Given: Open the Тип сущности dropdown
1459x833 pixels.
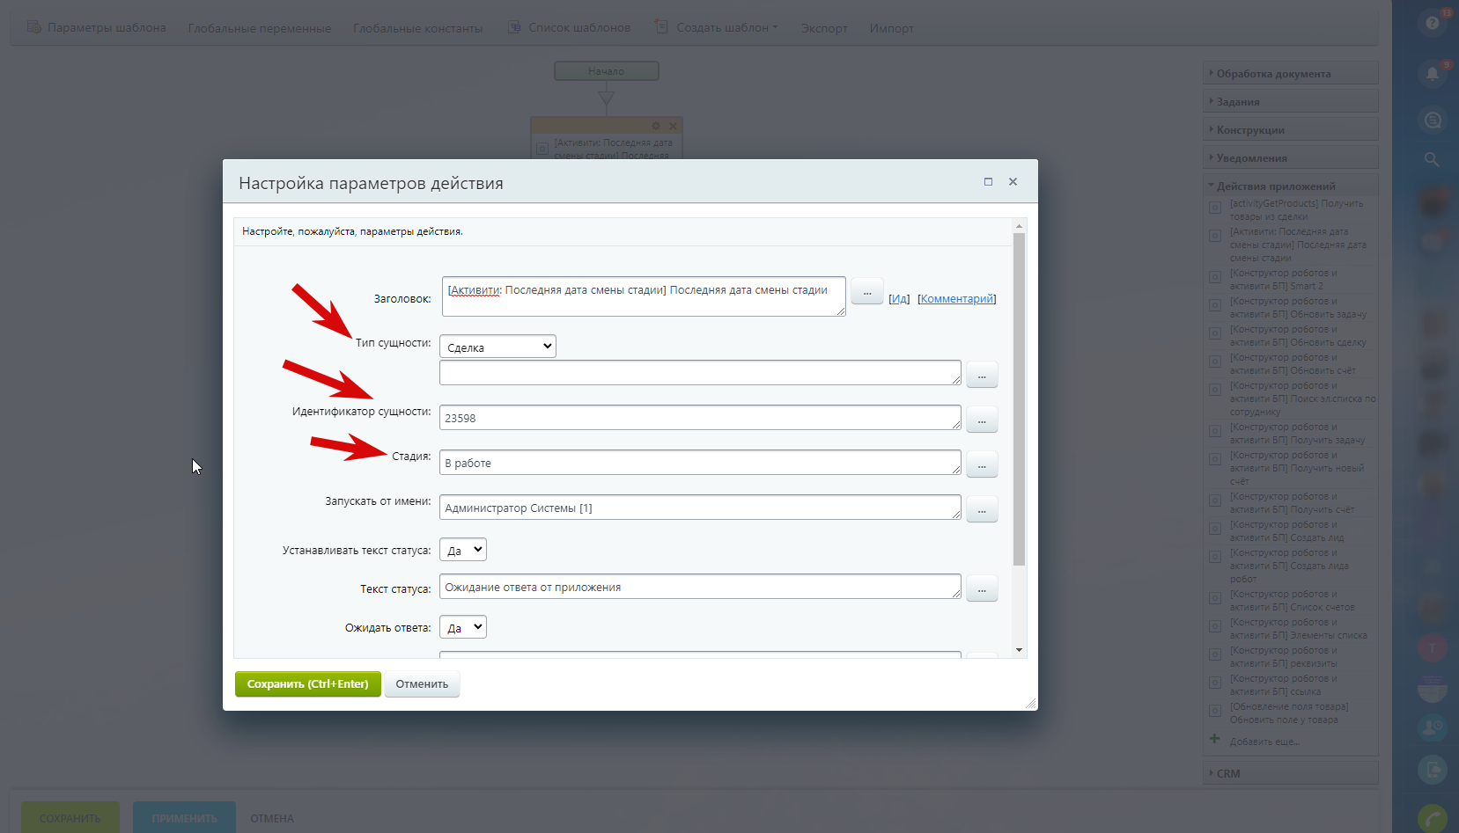Looking at the screenshot, I should tap(497, 347).
